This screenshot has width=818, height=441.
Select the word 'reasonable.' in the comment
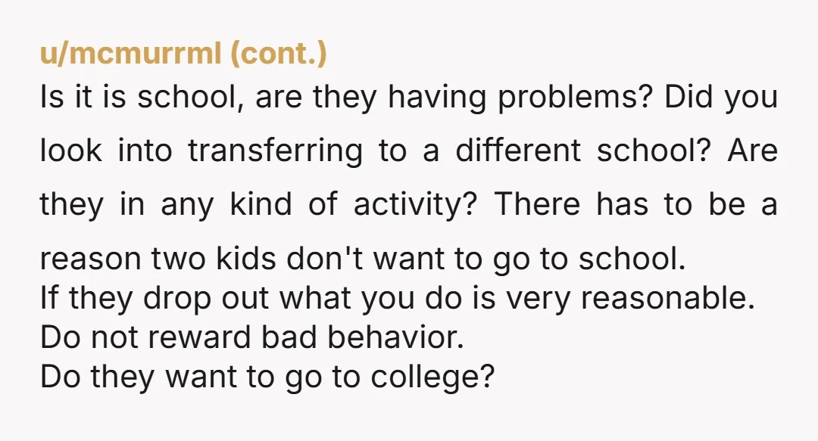click(668, 298)
